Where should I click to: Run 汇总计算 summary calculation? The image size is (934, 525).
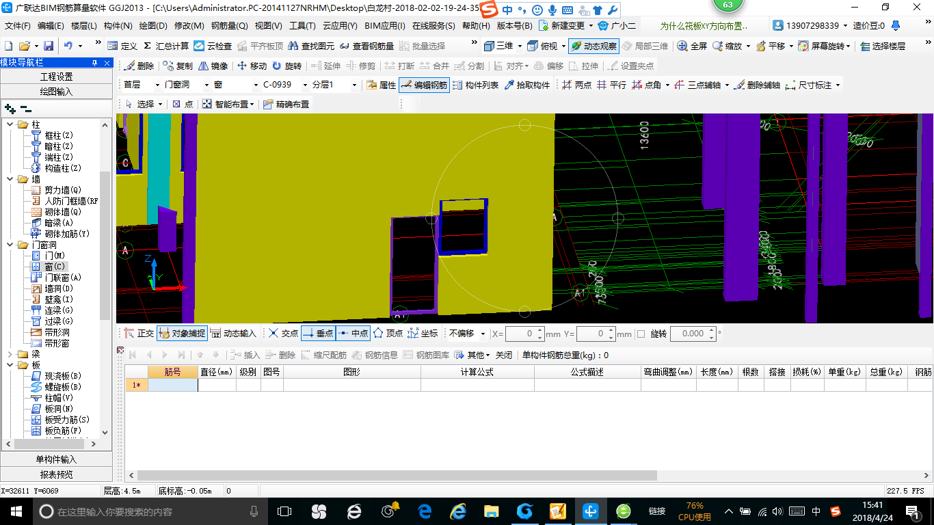coord(166,46)
